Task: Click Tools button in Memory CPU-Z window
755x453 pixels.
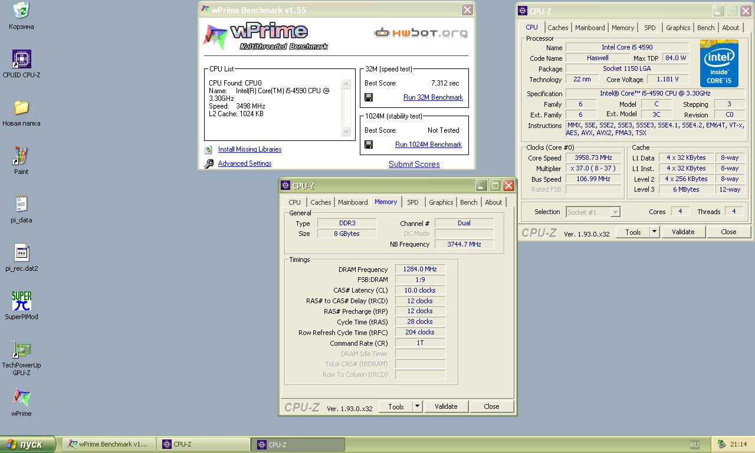Action: pos(396,406)
